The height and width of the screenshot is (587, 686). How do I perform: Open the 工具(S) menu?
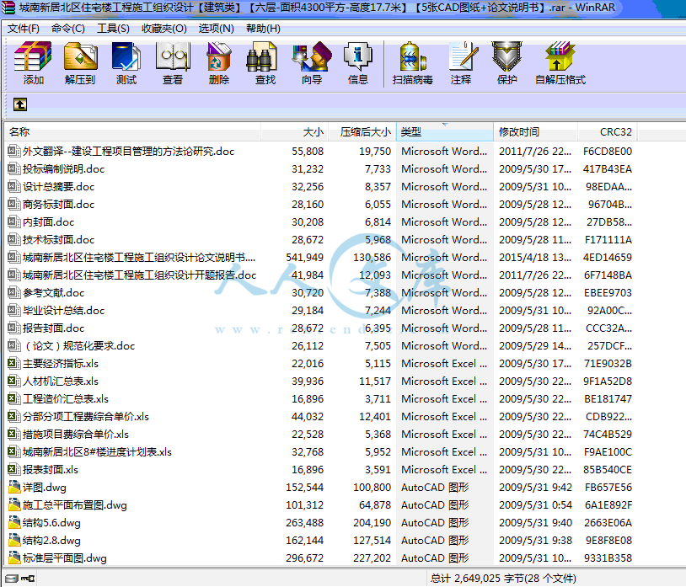(x=113, y=29)
